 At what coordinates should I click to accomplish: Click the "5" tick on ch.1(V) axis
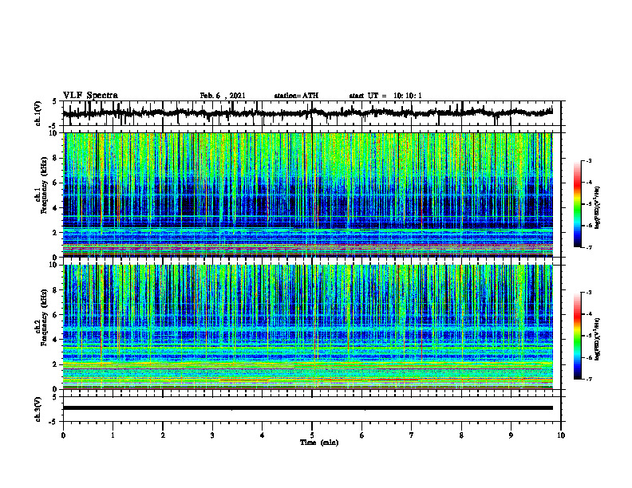(x=54, y=101)
